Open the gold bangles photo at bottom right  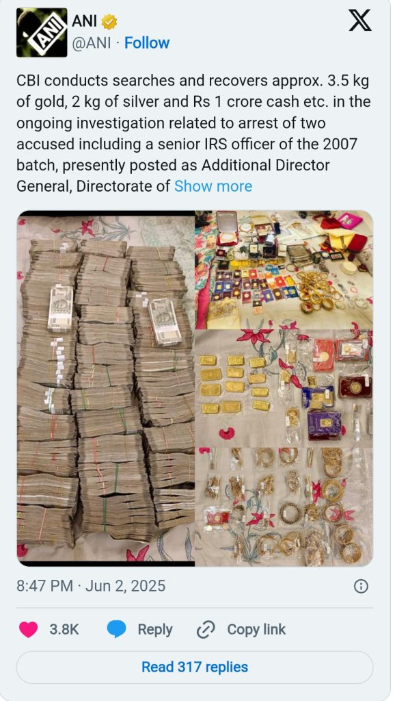coord(284,507)
